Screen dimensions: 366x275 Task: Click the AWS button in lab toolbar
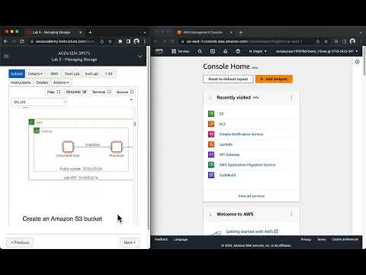(x=54, y=74)
